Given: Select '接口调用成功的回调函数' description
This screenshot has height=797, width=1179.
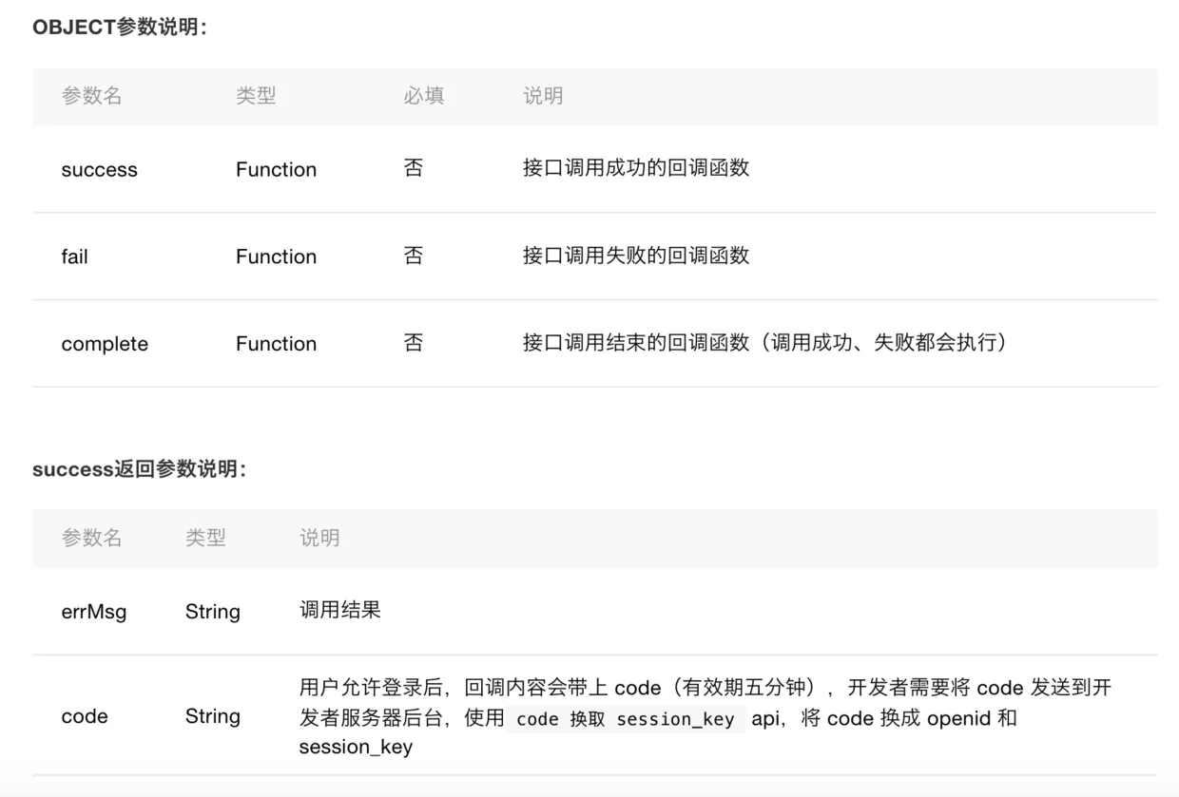Looking at the screenshot, I should coord(636,168).
